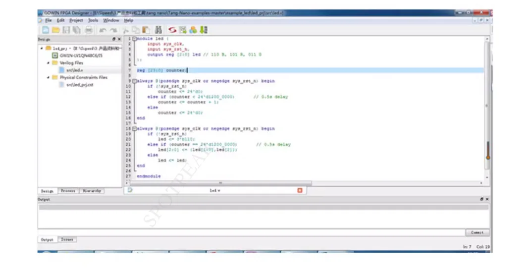Switch to the Issues tab
The height and width of the screenshot is (280, 529).
(x=67, y=239)
